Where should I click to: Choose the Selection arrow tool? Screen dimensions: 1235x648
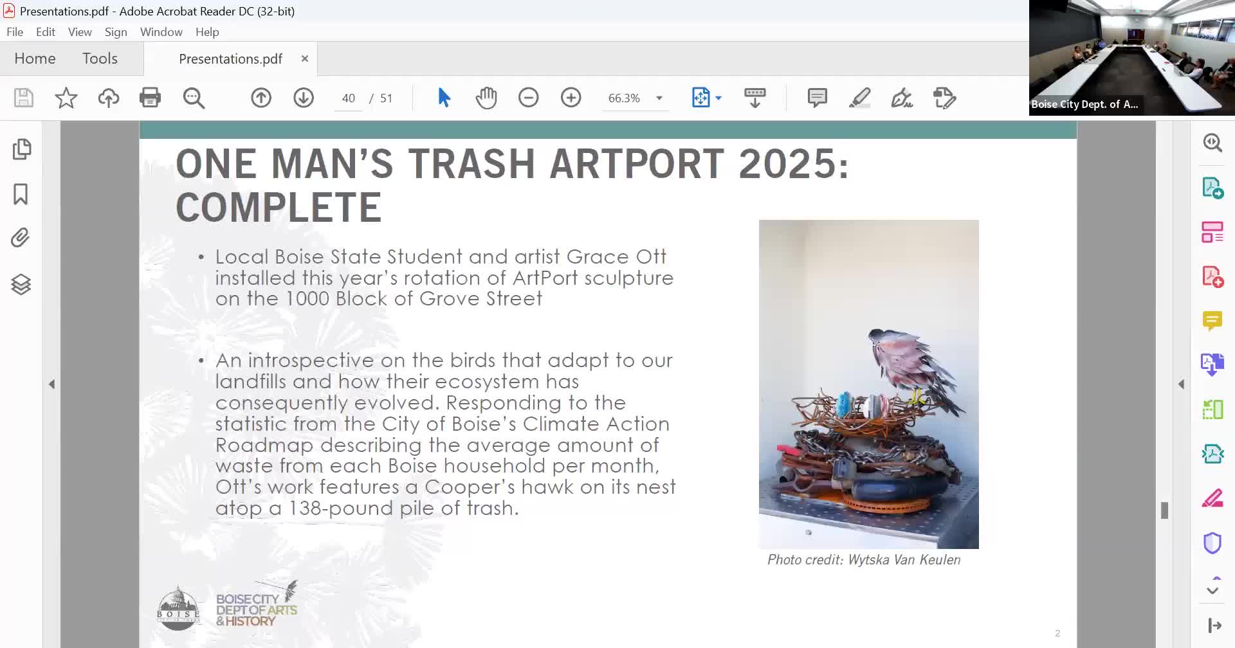444,98
